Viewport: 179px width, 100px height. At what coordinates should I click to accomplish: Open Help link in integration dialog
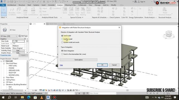61,65
